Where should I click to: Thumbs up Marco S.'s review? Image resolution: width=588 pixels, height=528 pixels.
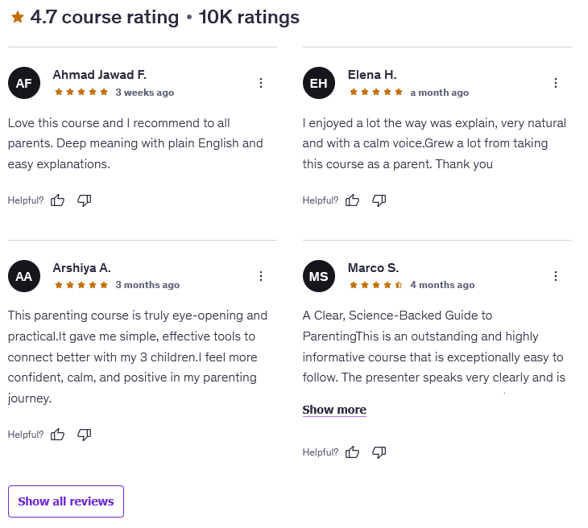pos(353,452)
